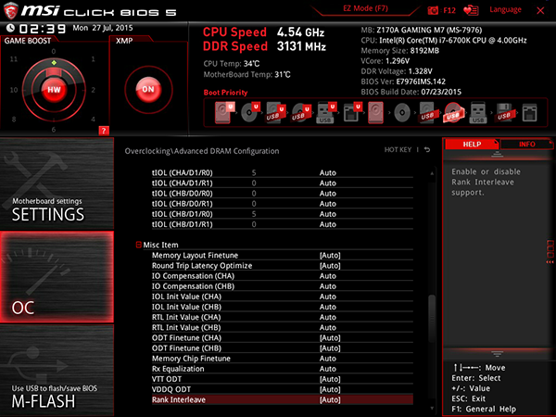The height and width of the screenshot is (417, 556).
Task: Select the UEFI USB hard disk boot icon
Action: [x=275, y=113]
